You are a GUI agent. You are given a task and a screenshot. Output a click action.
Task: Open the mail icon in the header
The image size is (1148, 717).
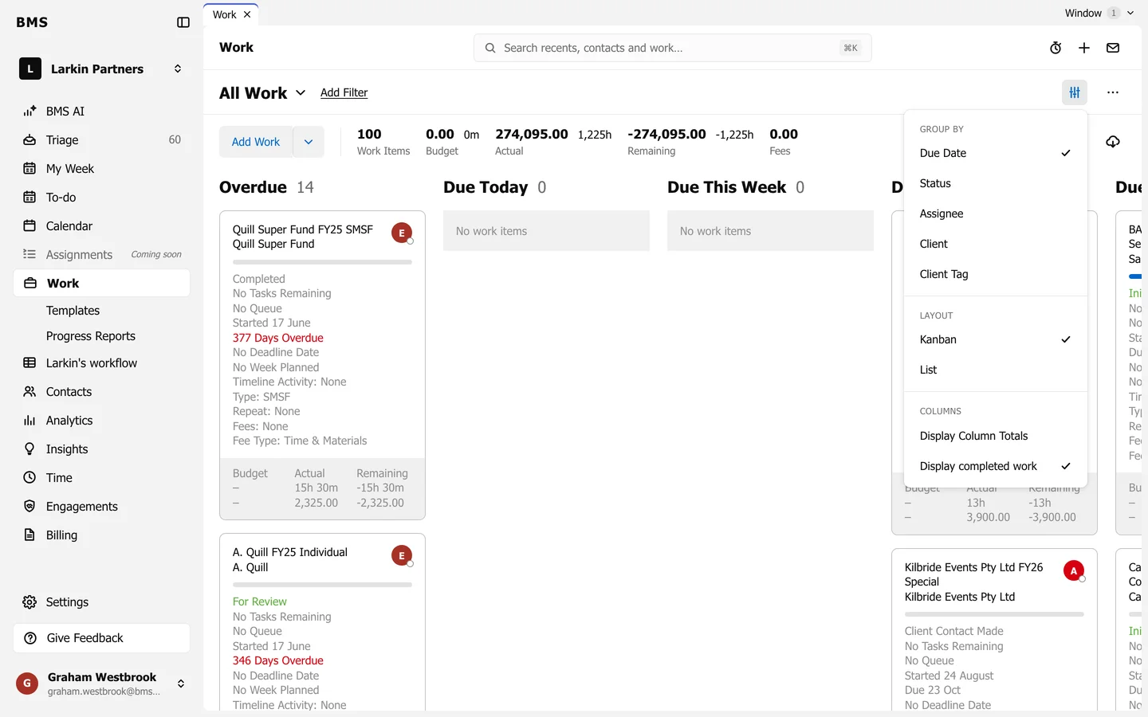[1113, 48]
